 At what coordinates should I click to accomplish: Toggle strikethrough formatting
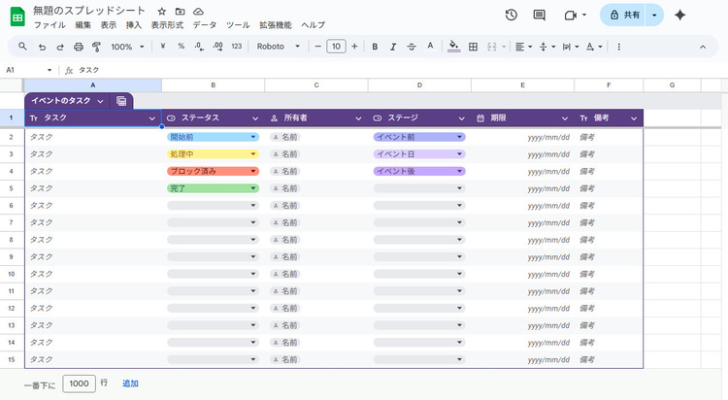pyautogui.click(x=412, y=47)
